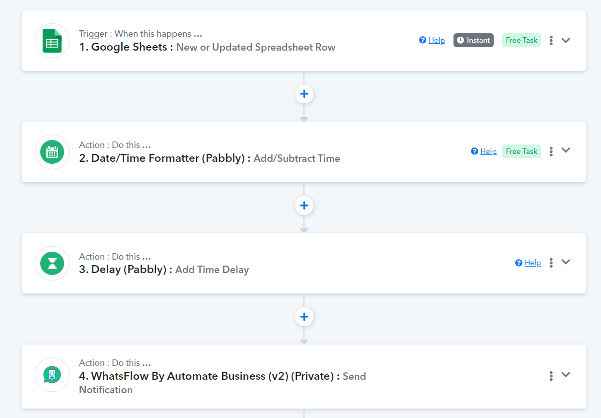Click the 'Trigger : When this happens' label
The width and height of the screenshot is (601, 418).
[x=141, y=34]
